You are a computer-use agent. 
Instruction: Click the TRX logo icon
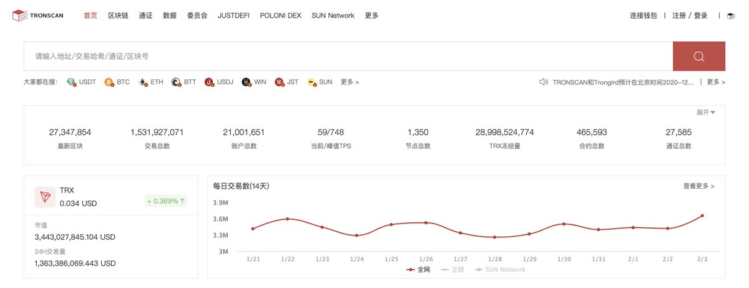pyautogui.click(x=45, y=197)
